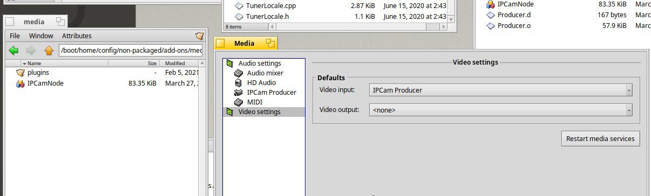Select the Audio mixer icon in sidebar
Viewport: 651px width, 196px height.
[239, 73]
